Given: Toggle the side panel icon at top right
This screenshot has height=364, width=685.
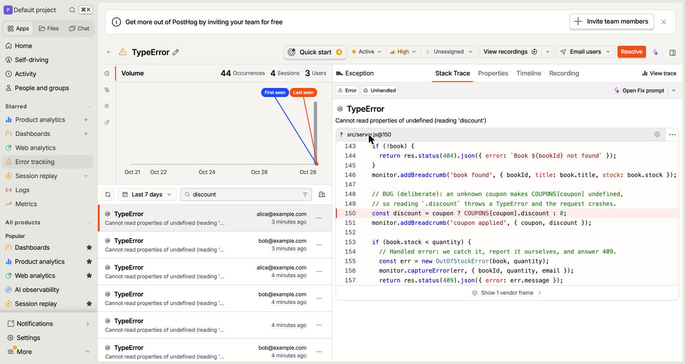Looking at the screenshot, I should (x=672, y=52).
